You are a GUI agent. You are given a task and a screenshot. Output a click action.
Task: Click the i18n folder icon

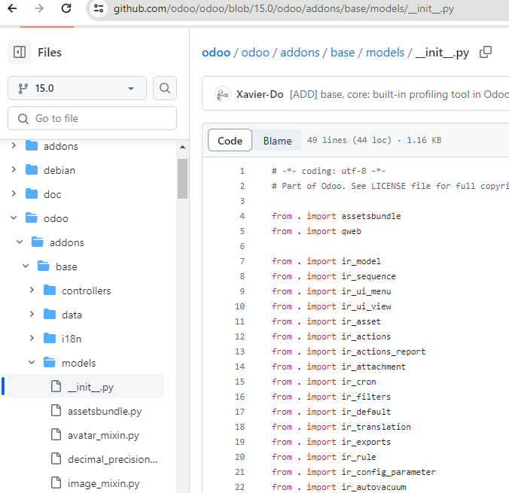tap(50, 338)
